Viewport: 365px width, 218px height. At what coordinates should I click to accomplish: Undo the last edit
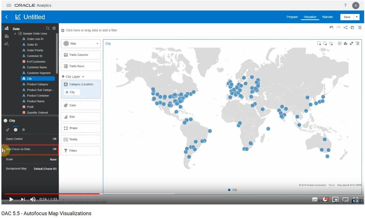click(332, 28)
